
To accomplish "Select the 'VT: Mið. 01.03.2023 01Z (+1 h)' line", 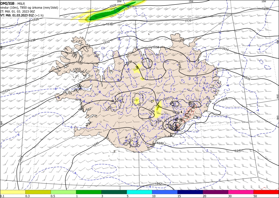I will click(x=22, y=15).
